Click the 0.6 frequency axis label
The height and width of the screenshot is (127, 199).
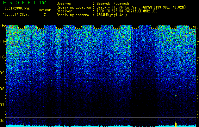(x=3, y=121)
